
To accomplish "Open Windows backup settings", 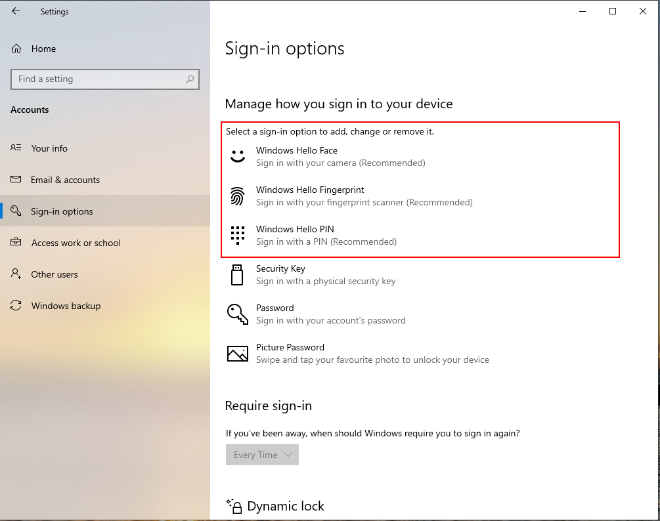I will pyautogui.click(x=105, y=306).
